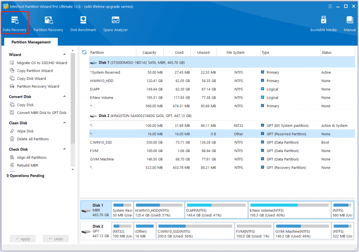Open the Data Recovery tool
This screenshot has width=359, height=252.
click(x=15, y=23)
